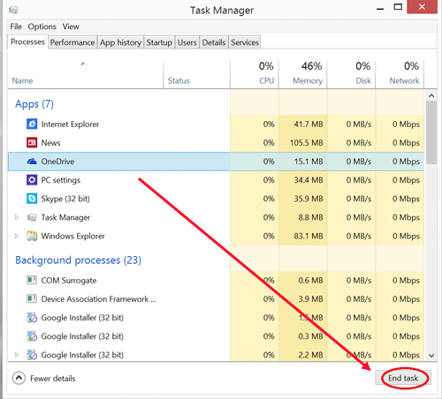
Task: Click the 83.1 MB memory value
Action: point(309,236)
